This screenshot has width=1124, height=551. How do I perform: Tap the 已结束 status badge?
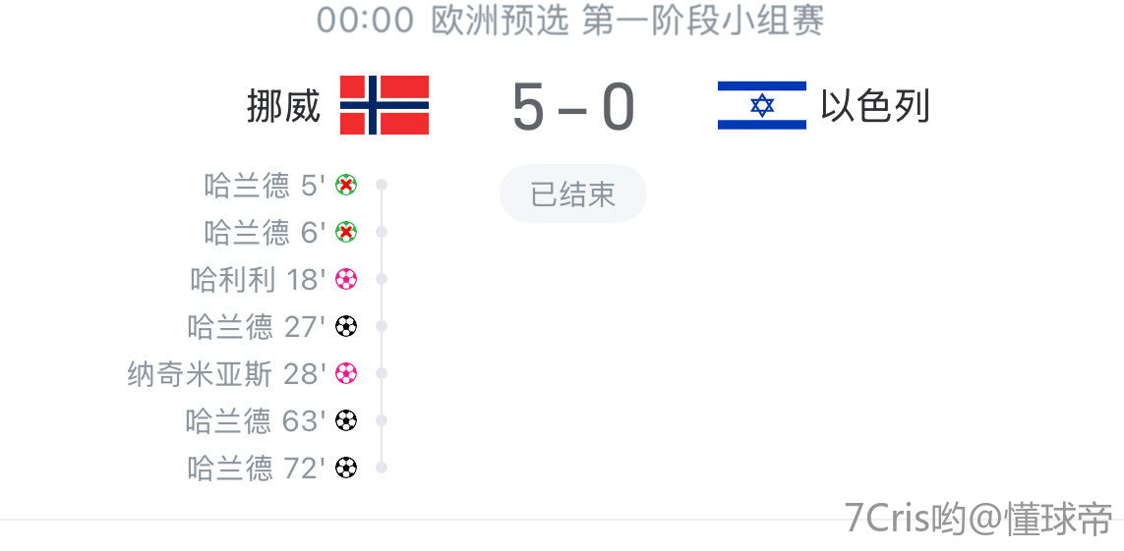[572, 194]
